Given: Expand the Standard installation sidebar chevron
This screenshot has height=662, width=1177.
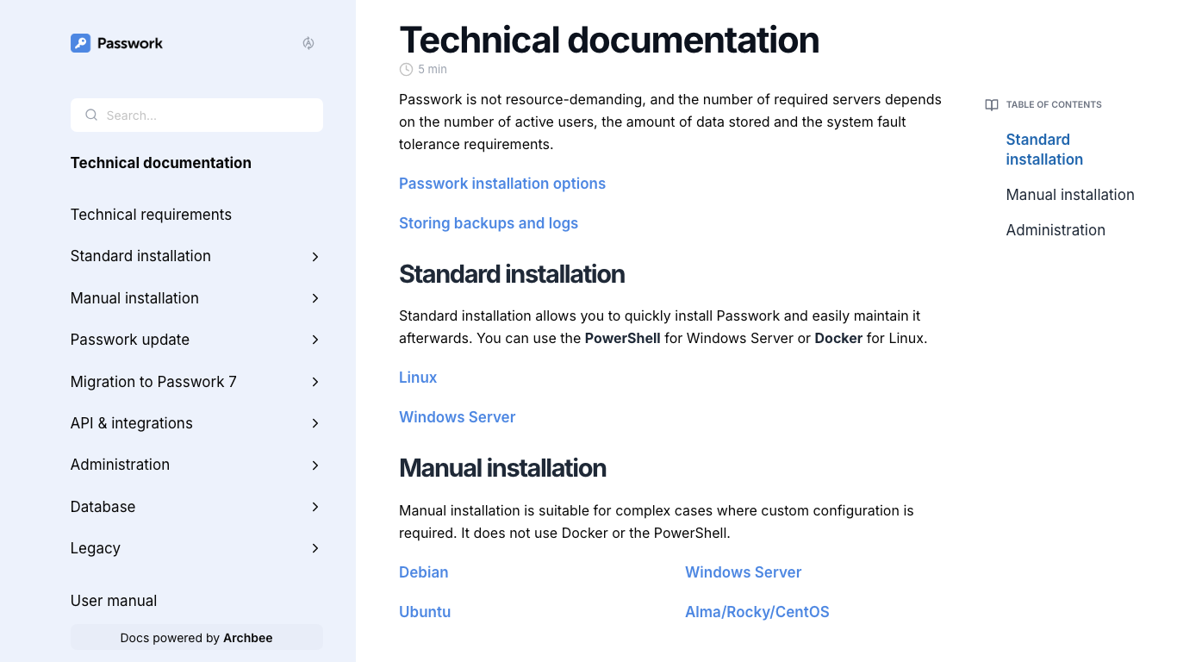Looking at the screenshot, I should pyautogui.click(x=315, y=256).
